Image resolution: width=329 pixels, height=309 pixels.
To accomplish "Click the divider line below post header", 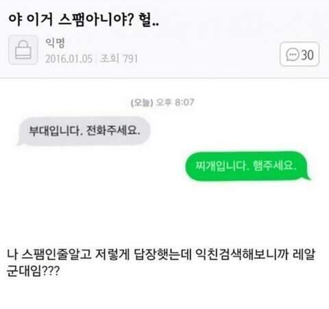I will click(x=164, y=78).
